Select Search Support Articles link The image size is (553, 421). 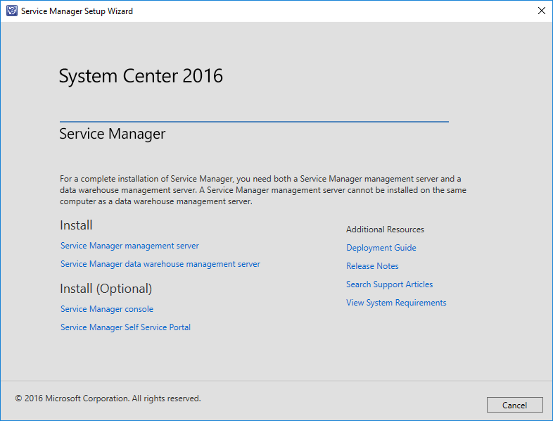[389, 284]
